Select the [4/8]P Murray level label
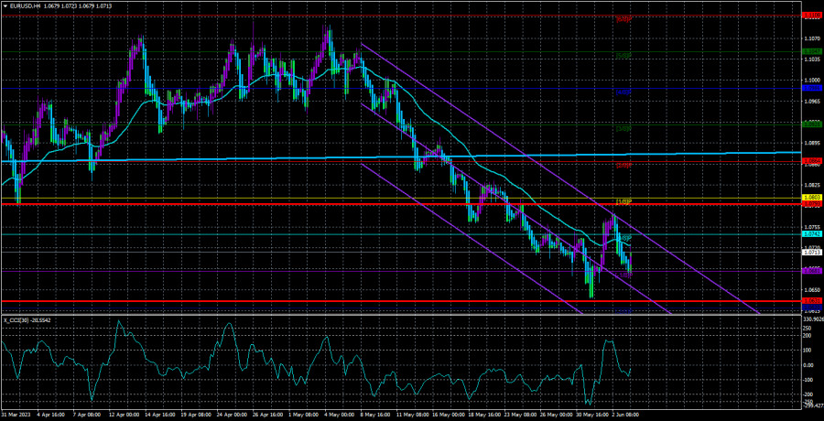This screenshot has height=421, width=824. pos(623,92)
